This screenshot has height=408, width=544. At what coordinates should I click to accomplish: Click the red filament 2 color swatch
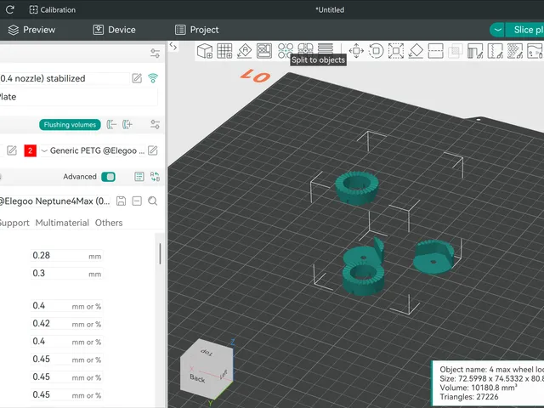click(31, 150)
